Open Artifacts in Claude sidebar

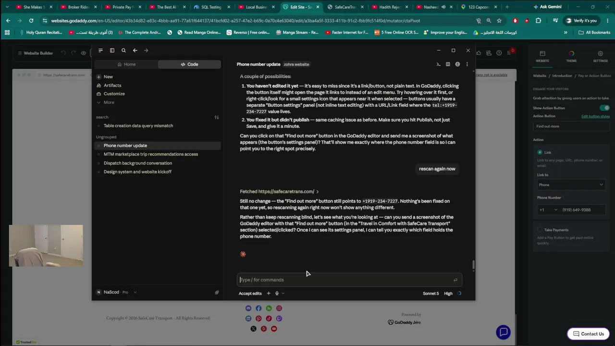pos(112,86)
